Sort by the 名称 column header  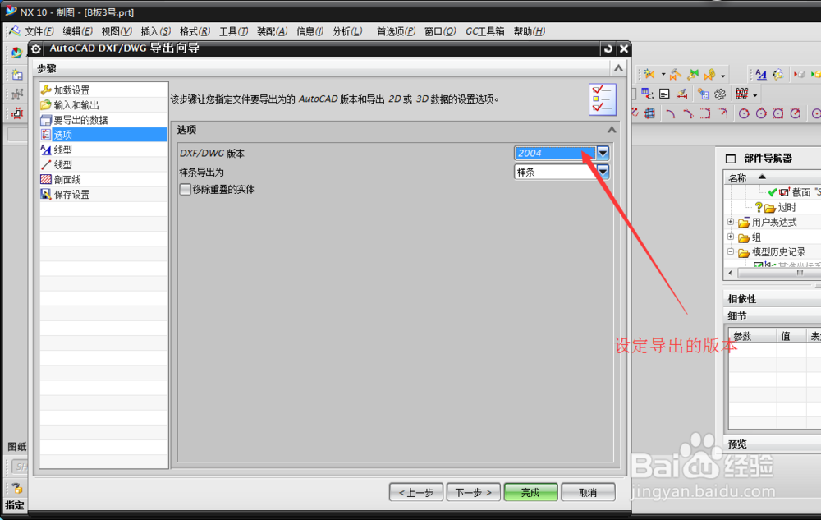click(737, 178)
